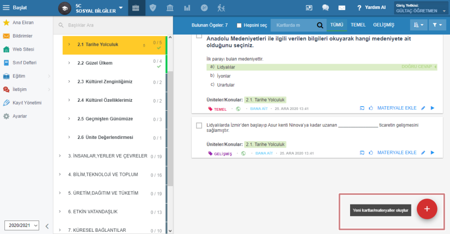
Task: Open Sınıf Defteri in the sidebar
Action: [x=20, y=63]
